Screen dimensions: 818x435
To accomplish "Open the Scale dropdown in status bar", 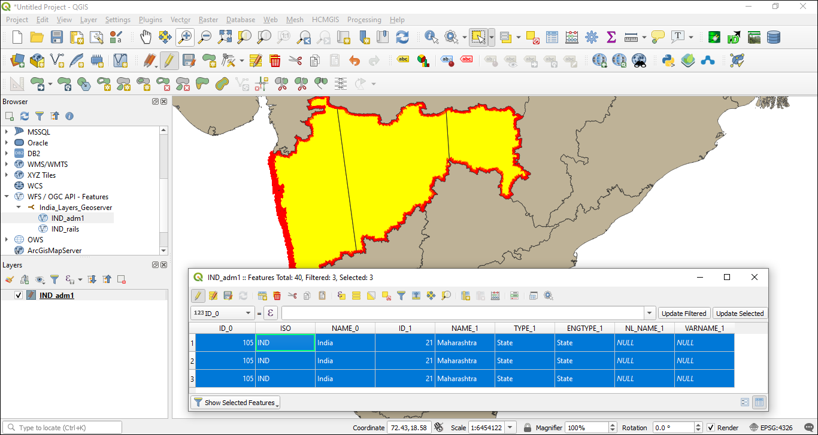I will 510,428.
